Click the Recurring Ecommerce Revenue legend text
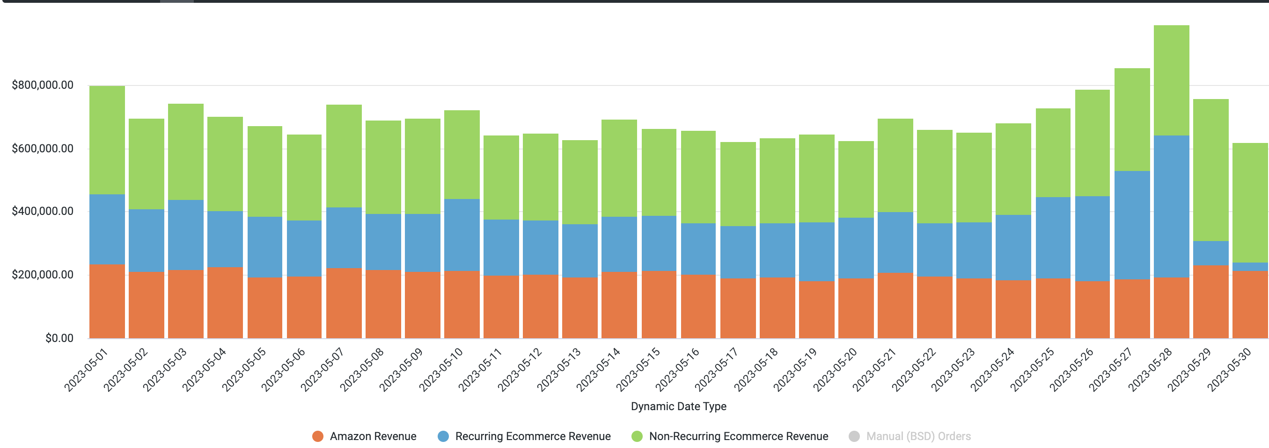 point(532,436)
